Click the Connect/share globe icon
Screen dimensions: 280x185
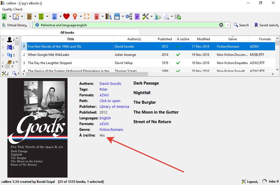click(129, 17)
